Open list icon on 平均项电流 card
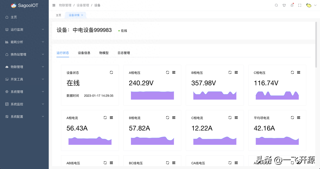 (x=299, y=118)
